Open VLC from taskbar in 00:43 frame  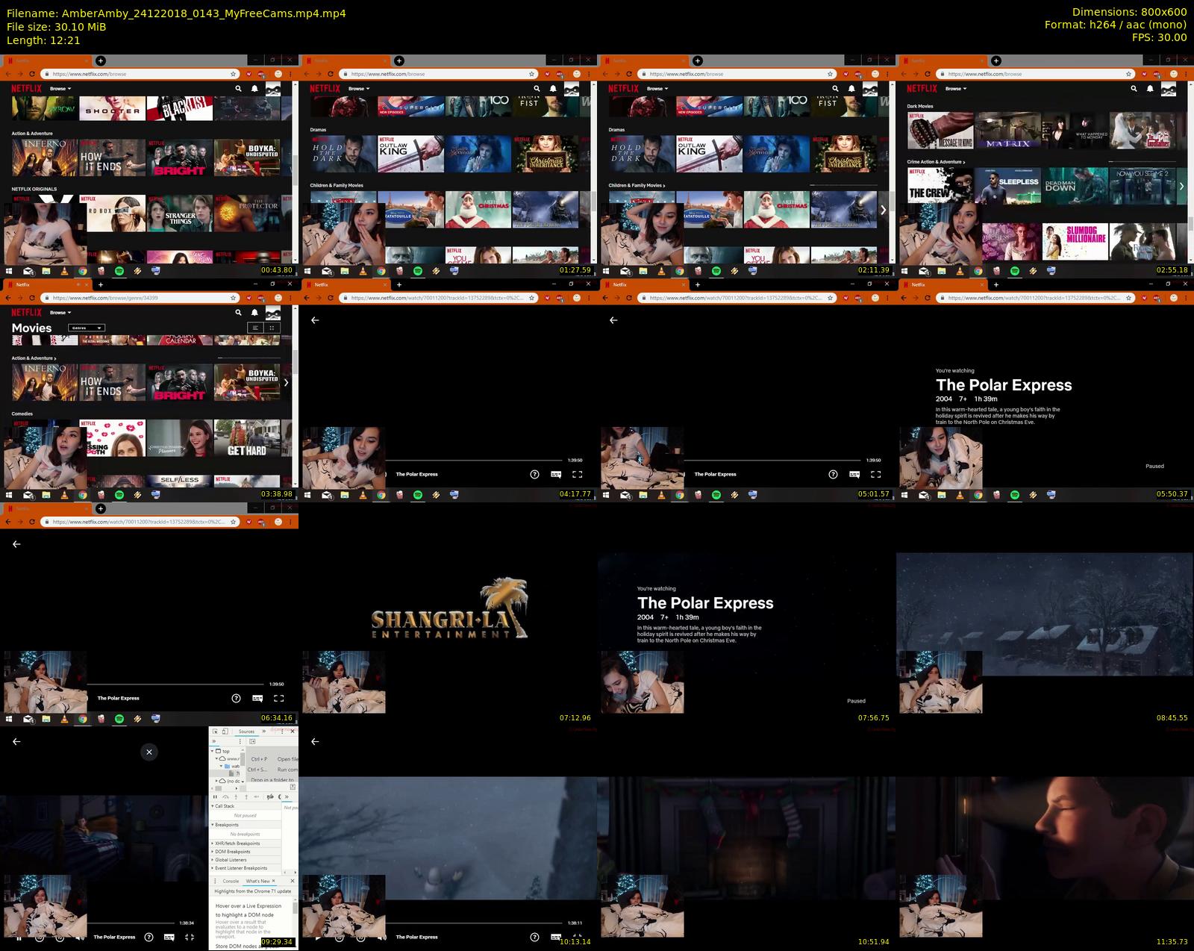tap(65, 271)
